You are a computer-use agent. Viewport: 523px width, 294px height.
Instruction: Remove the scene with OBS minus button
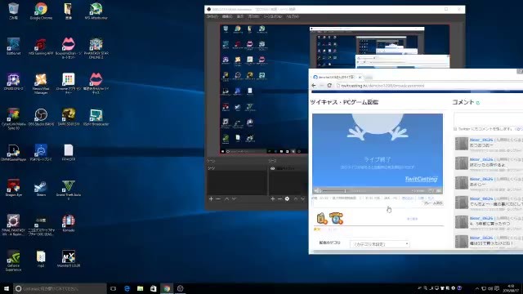point(218,198)
